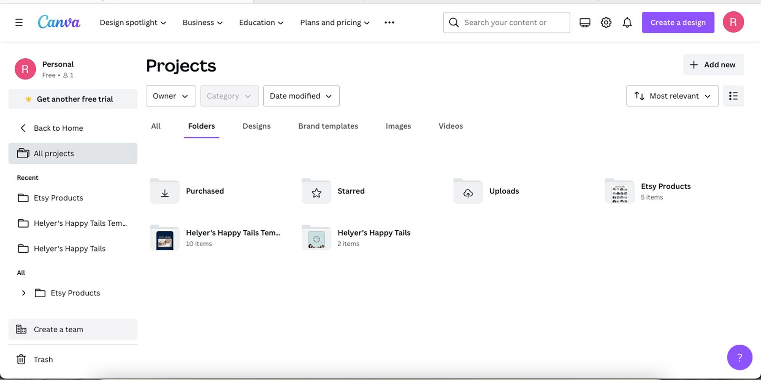Image resolution: width=761 pixels, height=380 pixels.
Task: Open the help question mark bubble
Action: (739, 357)
